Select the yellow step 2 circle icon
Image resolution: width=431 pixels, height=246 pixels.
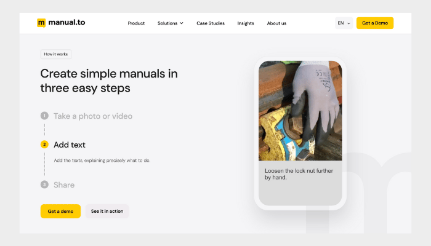[x=44, y=145]
